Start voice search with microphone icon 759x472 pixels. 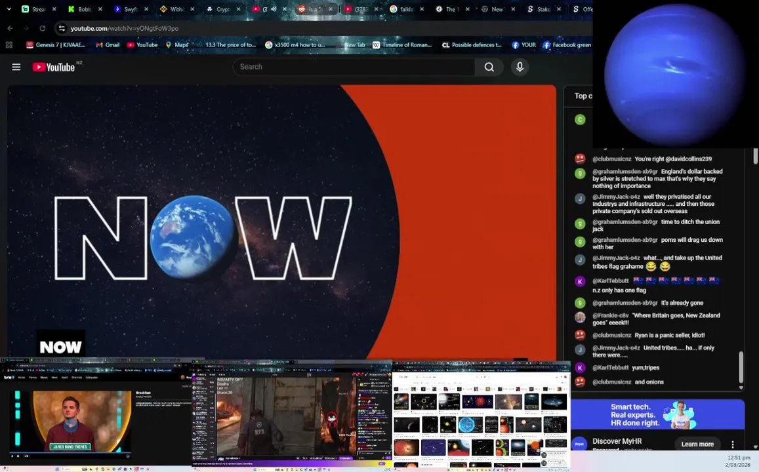click(x=520, y=68)
